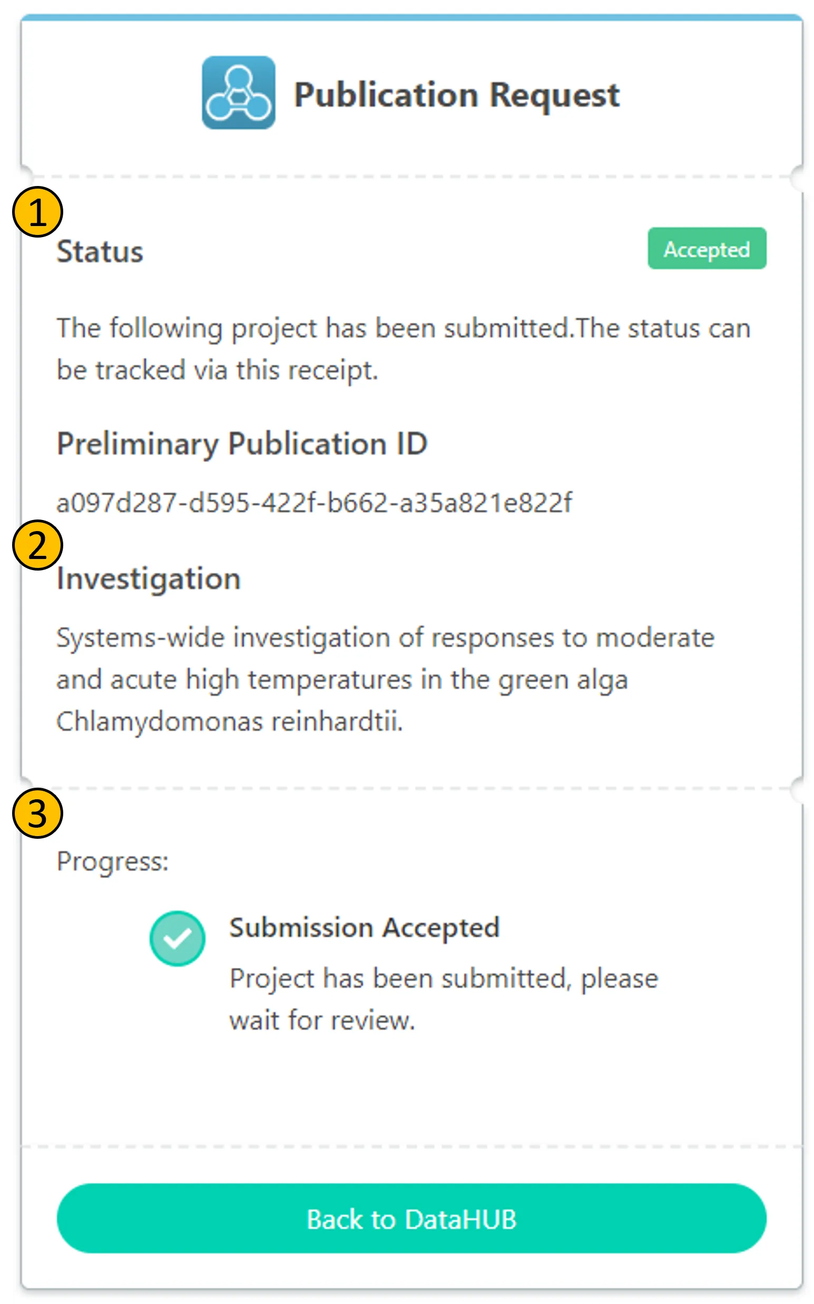This screenshot has width=814, height=1304.
Task: Click the 'please wait for review' description
Action: [x=443, y=999]
